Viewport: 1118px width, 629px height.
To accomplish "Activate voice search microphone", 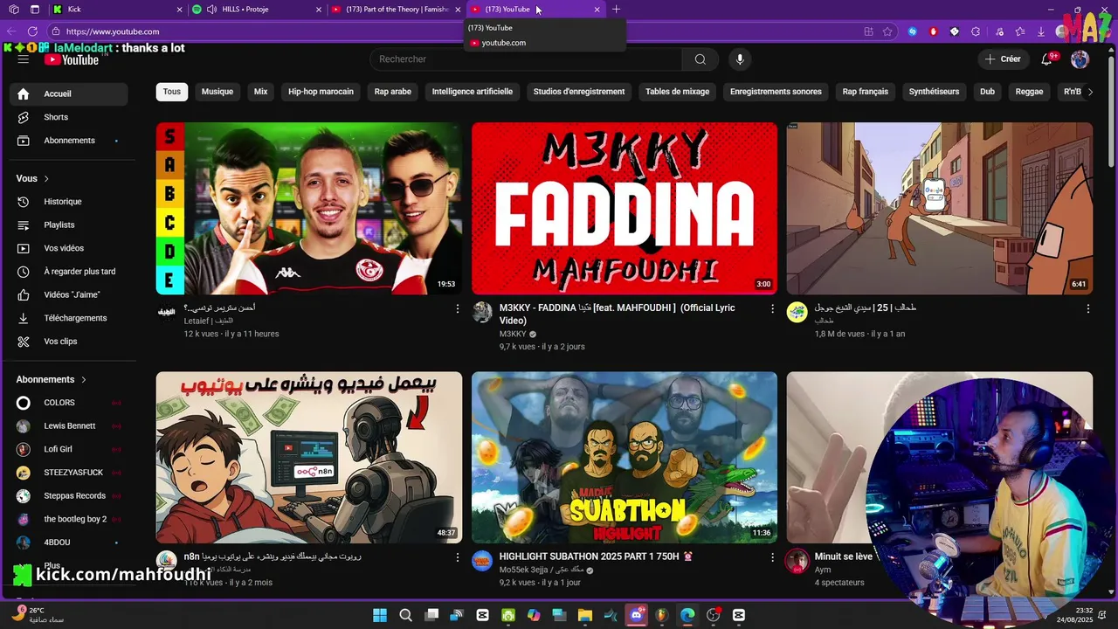I will coord(740,59).
